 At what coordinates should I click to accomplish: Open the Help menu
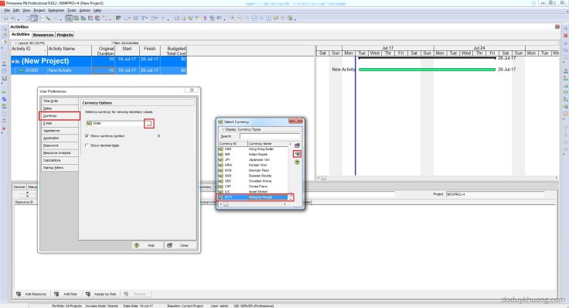(97, 11)
